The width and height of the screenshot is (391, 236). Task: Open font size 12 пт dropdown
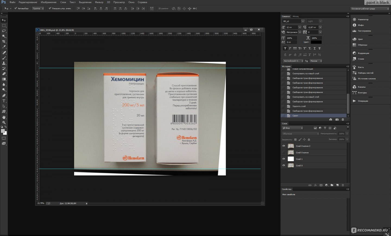point(299,27)
